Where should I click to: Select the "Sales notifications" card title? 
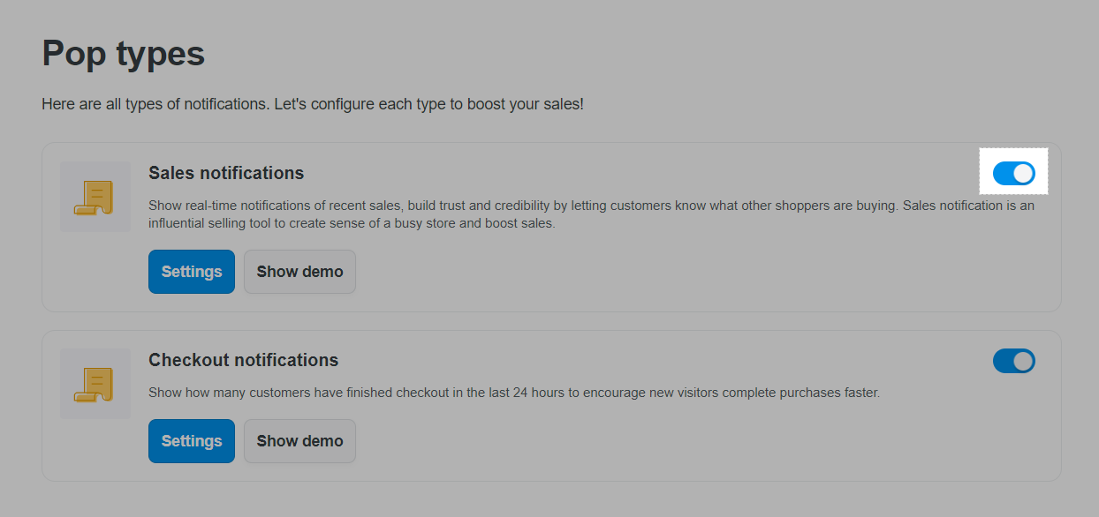click(226, 173)
